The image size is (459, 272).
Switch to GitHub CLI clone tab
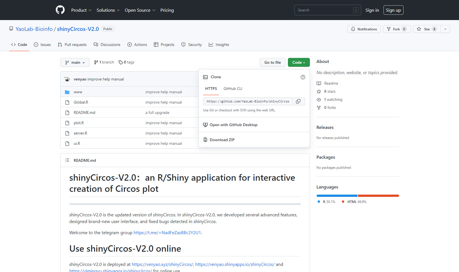click(233, 89)
